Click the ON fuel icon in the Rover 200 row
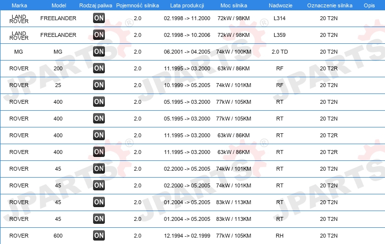385x244 pixels. [x=99, y=68]
